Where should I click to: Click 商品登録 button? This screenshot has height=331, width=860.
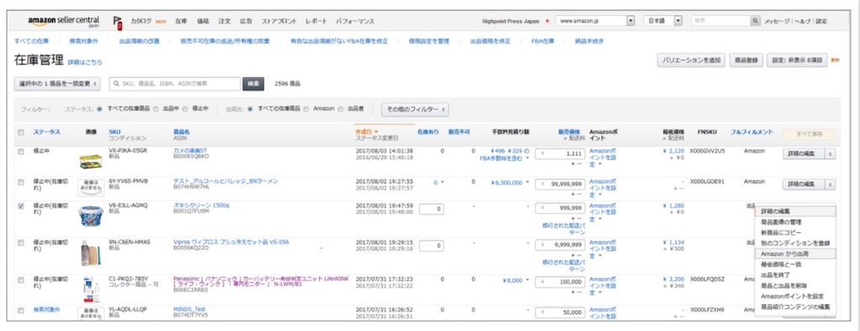(746, 60)
